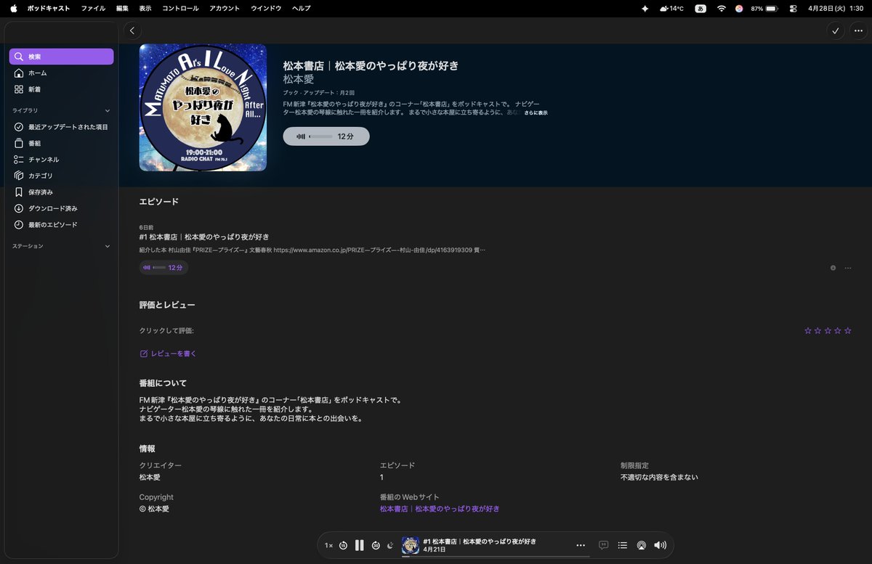
Task: Enable the sleep timer moon icon
Action: tap(390, 545)
